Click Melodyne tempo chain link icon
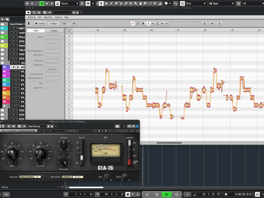The width and height of the screenshot is (264, 198). [74, 23]
